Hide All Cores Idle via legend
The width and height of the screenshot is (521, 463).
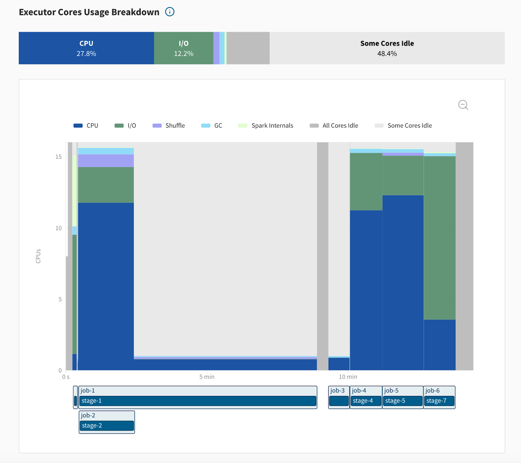[334, 126]
